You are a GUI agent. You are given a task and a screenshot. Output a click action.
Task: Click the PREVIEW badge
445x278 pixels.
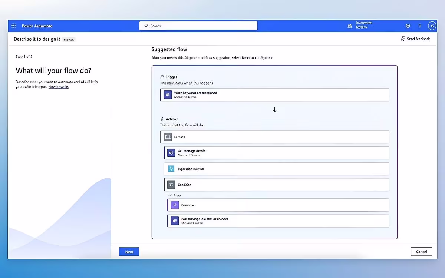[x=69, y=39]
